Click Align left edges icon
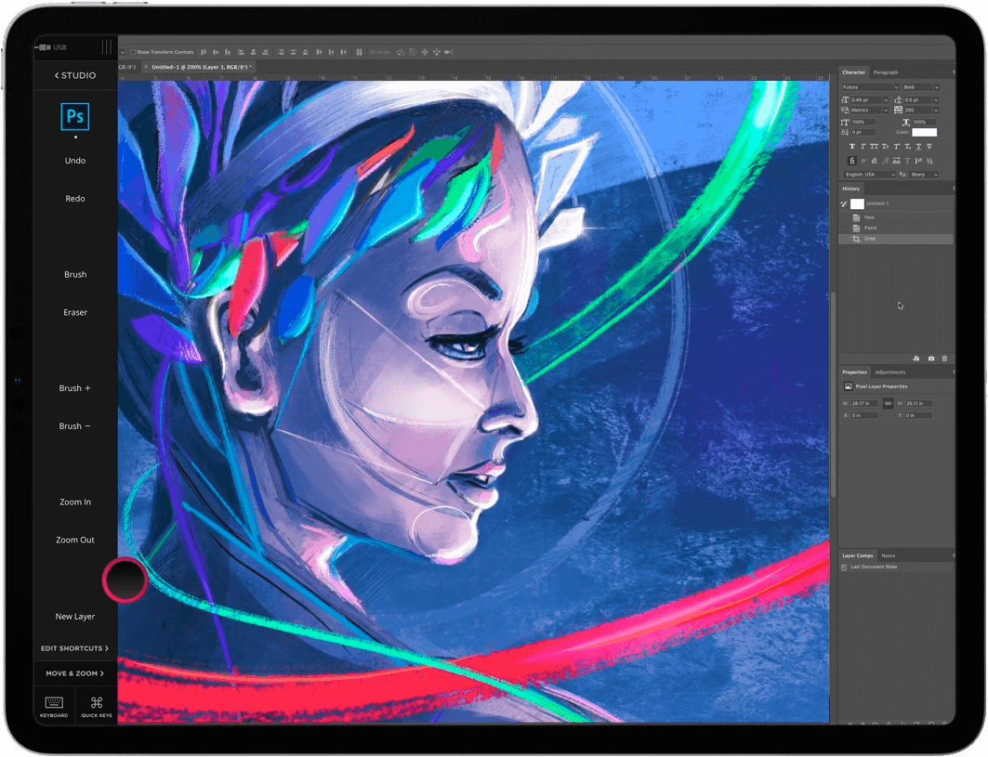This screenshot has width=988, height=757. tap(241, 52)
